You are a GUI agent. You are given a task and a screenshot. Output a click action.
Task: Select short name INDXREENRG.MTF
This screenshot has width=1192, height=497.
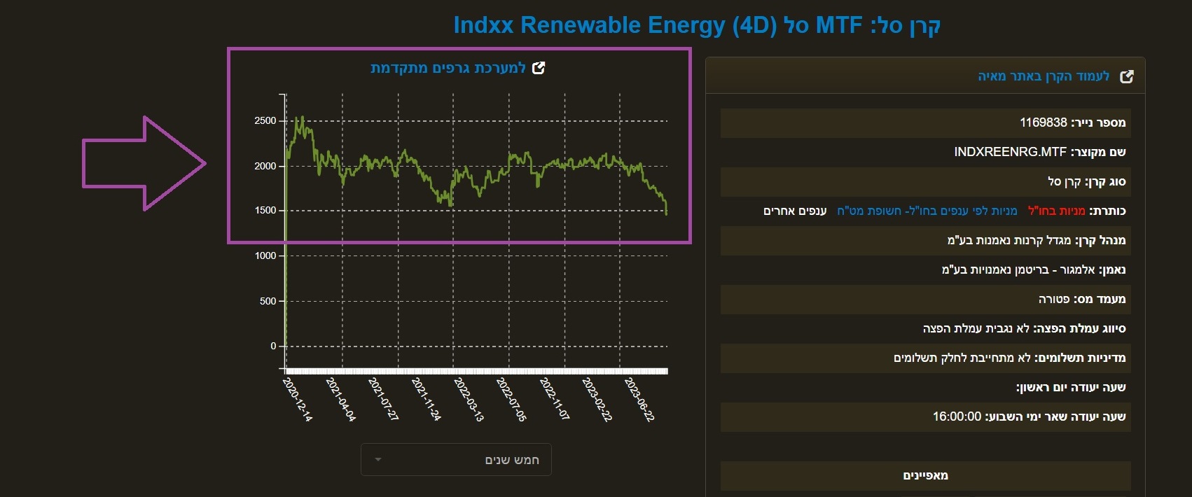(1010, 152)
